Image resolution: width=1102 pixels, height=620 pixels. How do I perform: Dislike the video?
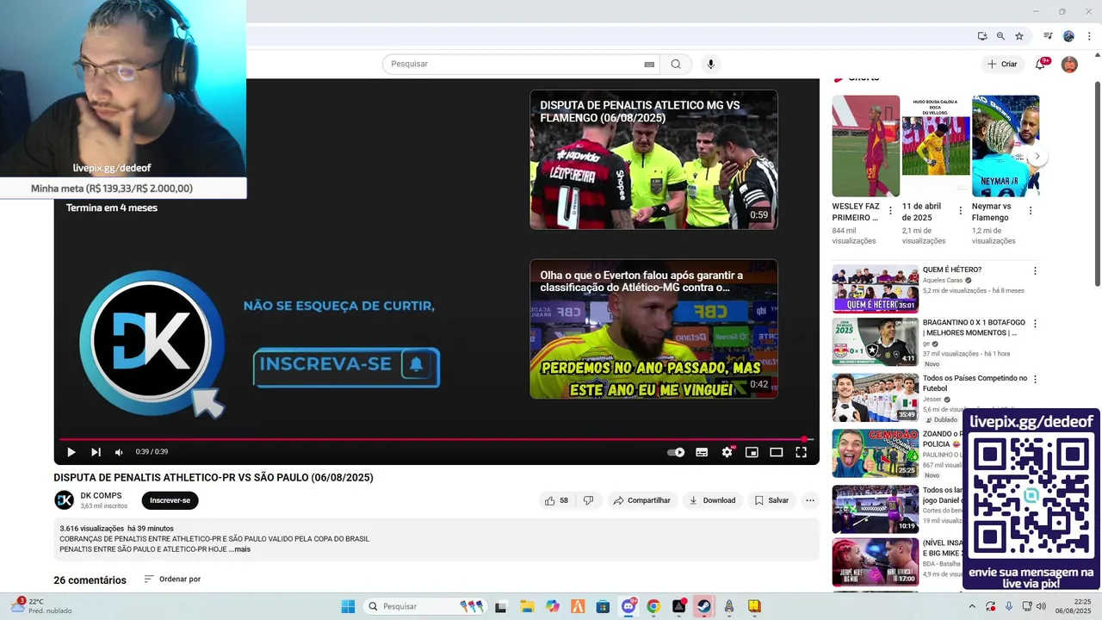[x=588, y=500]
